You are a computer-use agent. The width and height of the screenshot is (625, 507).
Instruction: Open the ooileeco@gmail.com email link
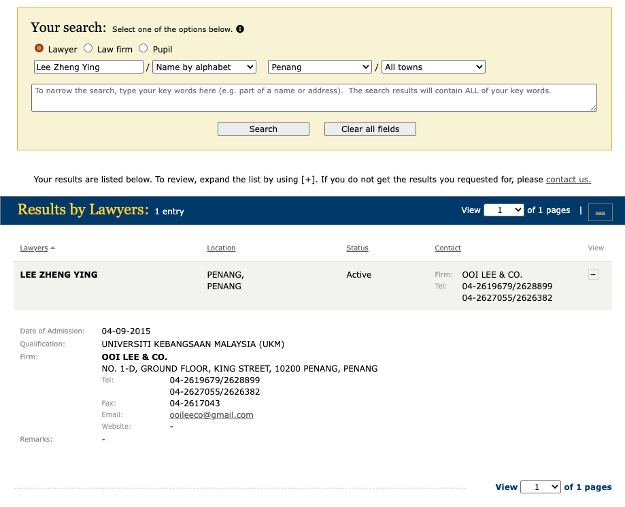pyautogui.click(x=211, y=414)
